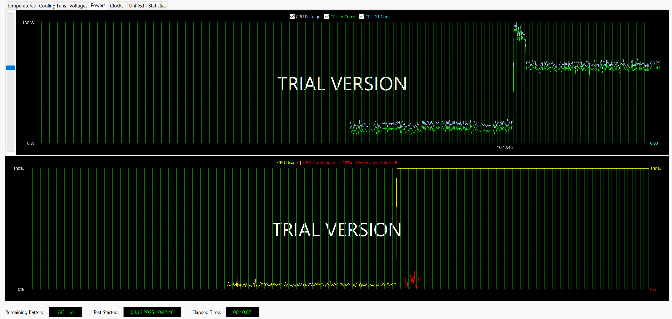The width and height of the screenshot is (672, 319).
Task: Click the Powers tab
Action: pyautogui.click(x=98, y=5)
